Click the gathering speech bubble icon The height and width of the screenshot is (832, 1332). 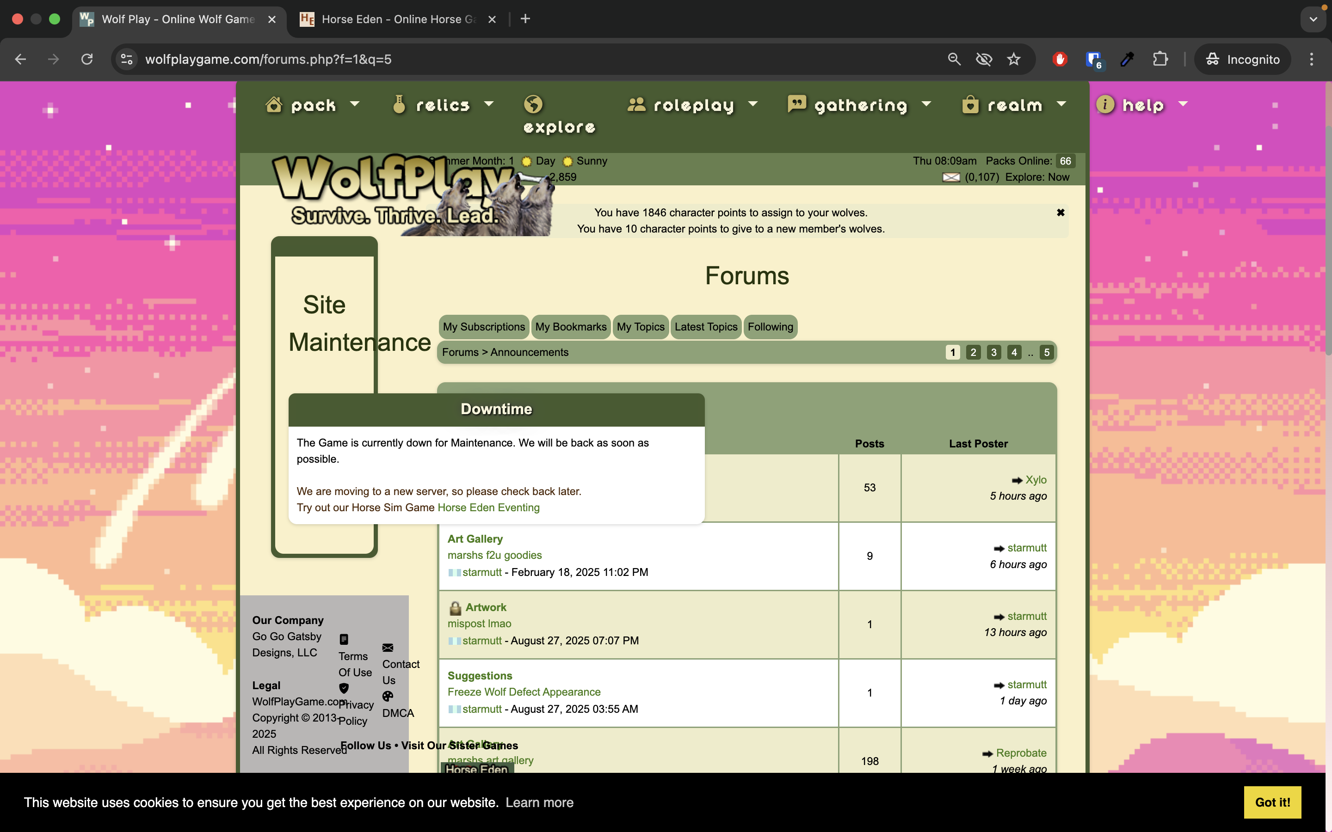tap(796, 104)
